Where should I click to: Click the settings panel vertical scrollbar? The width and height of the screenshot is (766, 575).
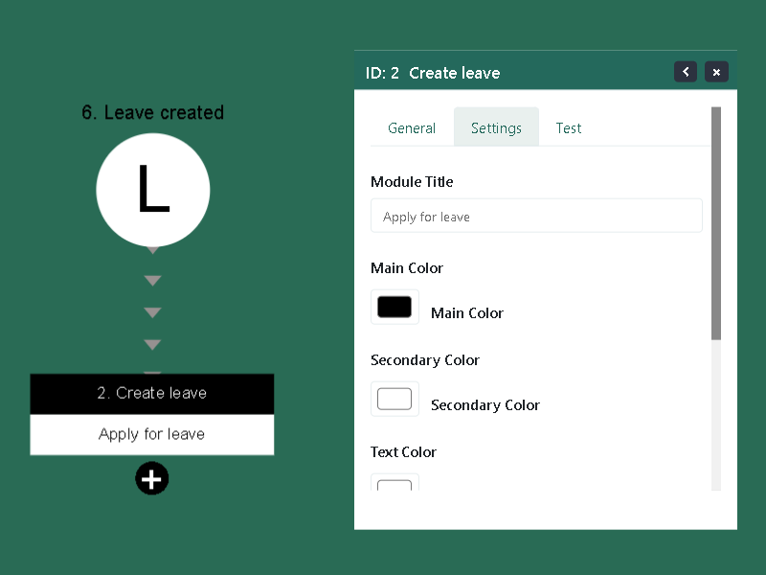click(x=716, y=223)
